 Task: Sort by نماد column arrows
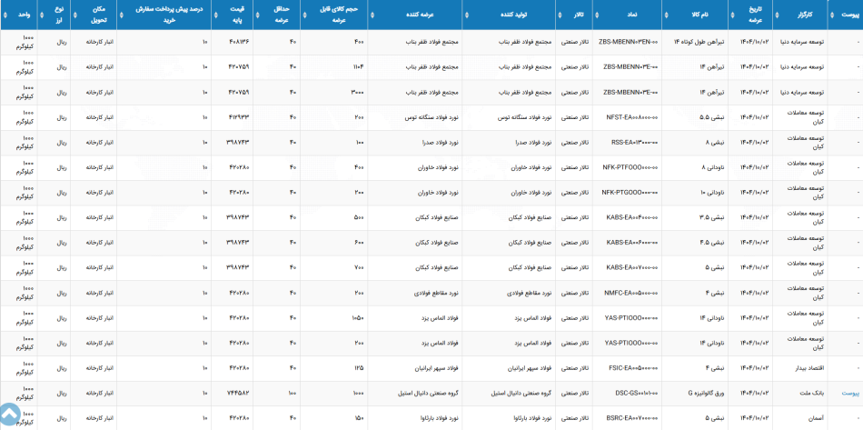tap(598, 16)
